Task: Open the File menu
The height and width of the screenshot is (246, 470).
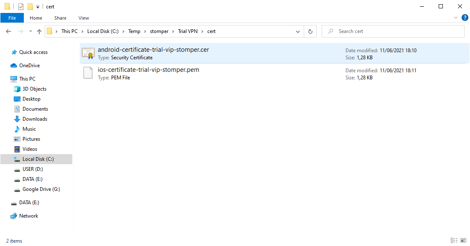Action: click(x=12, y=18)
